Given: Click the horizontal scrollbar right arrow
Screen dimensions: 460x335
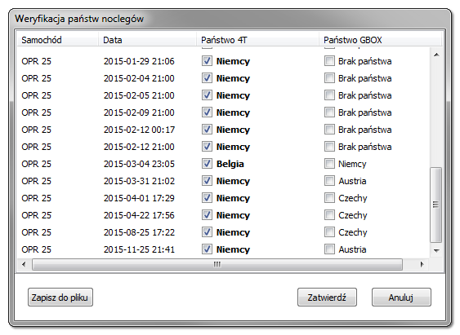Looking at the screenshot, I should (422, 264).
